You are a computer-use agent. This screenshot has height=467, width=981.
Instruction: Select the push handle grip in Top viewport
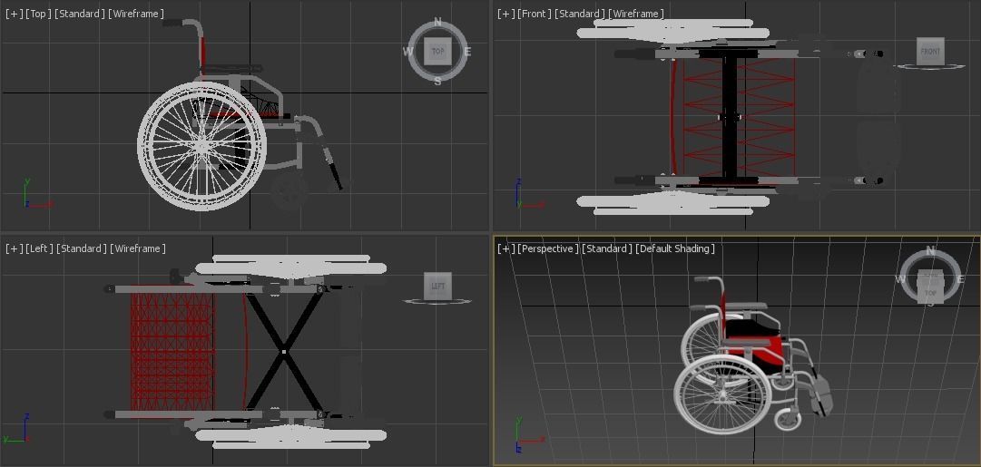coord(172,23)
